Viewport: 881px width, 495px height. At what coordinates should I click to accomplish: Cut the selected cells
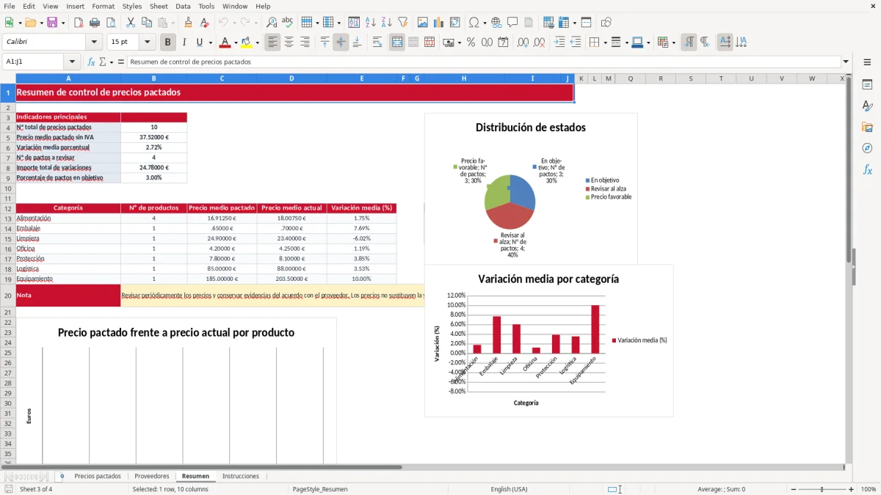[130, 23]
